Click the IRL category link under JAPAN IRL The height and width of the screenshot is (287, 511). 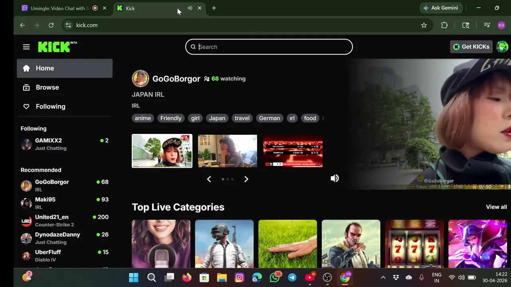click(136, 106)
